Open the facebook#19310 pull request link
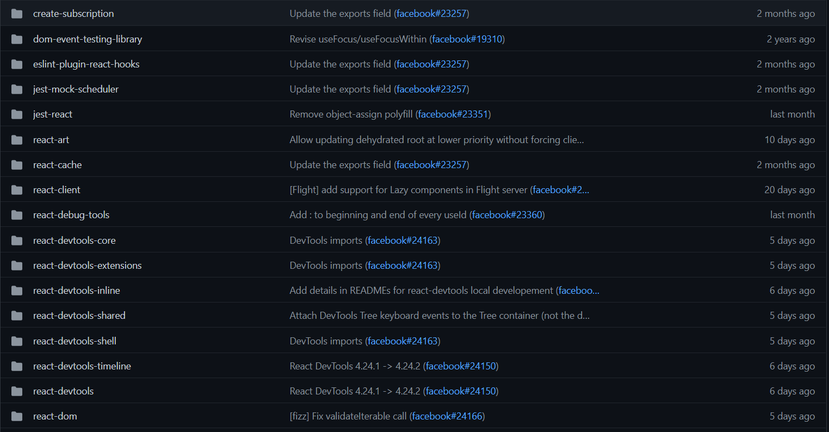 point(467,39)
